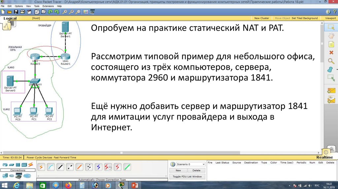Screen dimensions: 338x189
Task: Switch to the Realtime mode tab
Action: click(x=325, y=157)
